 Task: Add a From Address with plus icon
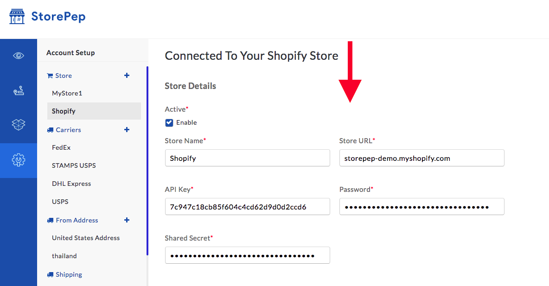tap(127, 220)
